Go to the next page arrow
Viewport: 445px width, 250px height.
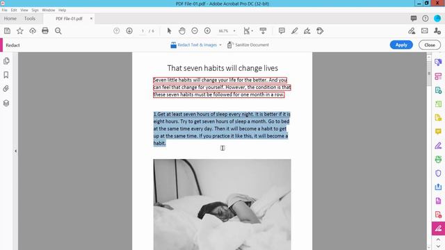point(129,31)
